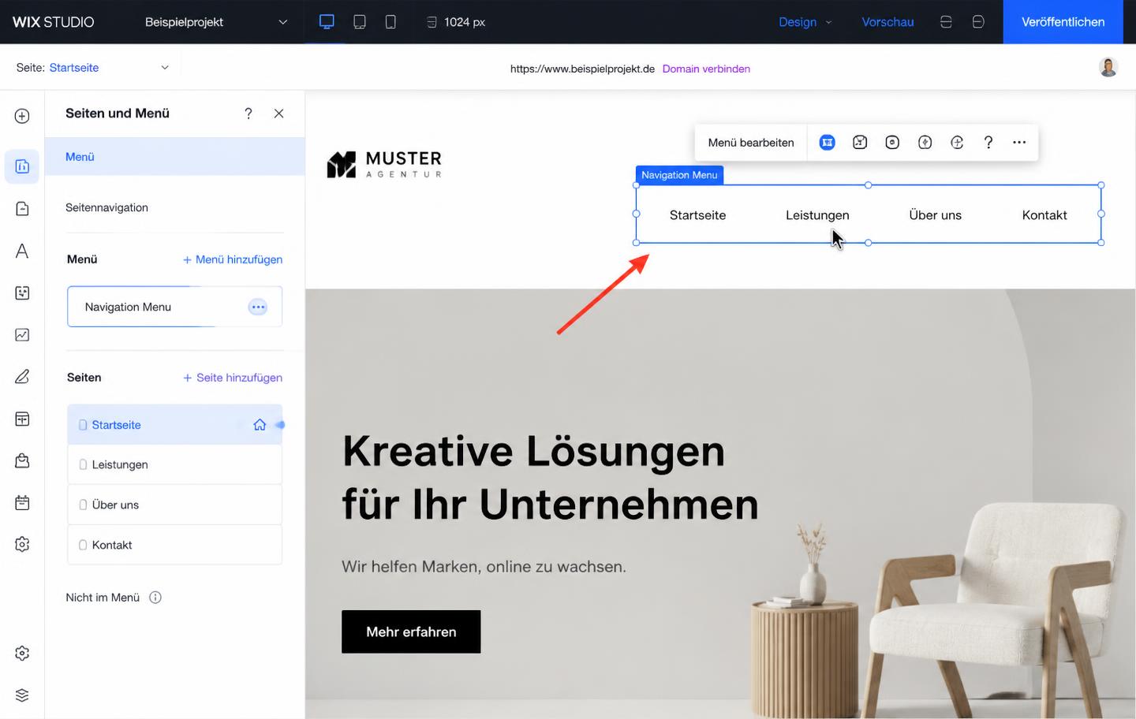Select Über uns page in Seiten list
The image size is (1136, 719).
tap(174, 505)
